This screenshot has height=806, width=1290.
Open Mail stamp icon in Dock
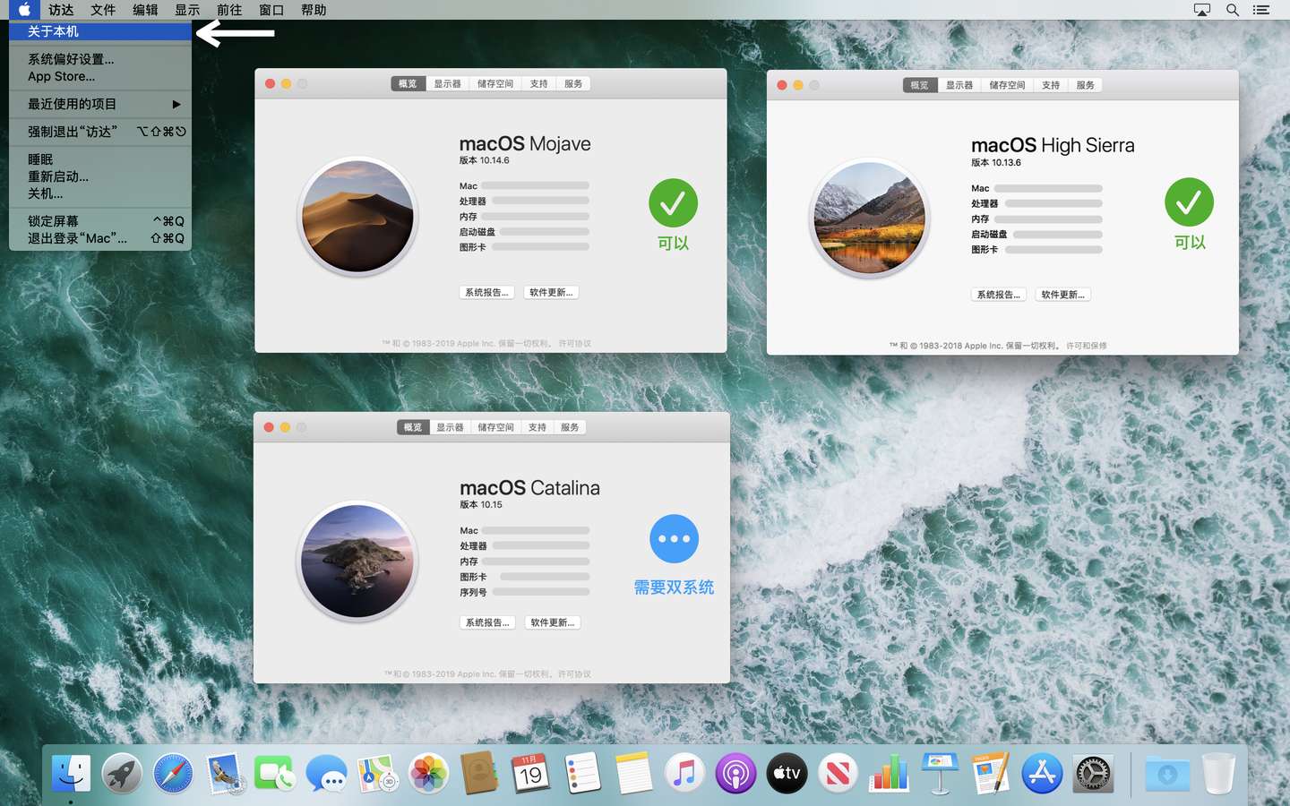click(224, 773)
